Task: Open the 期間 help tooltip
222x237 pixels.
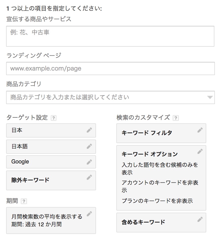Action: pyautogui.click(x=24, y=201)
